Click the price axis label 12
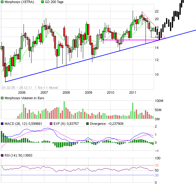Screen dimensions: 196x185 pyautogui.click(x=157, y=60)
